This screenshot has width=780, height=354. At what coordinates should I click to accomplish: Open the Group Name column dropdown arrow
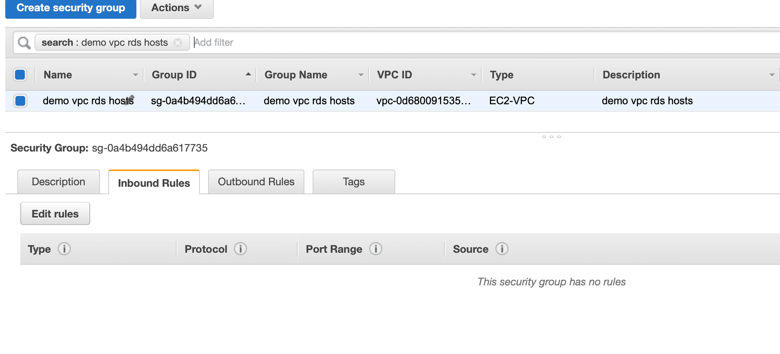(361, 75)
